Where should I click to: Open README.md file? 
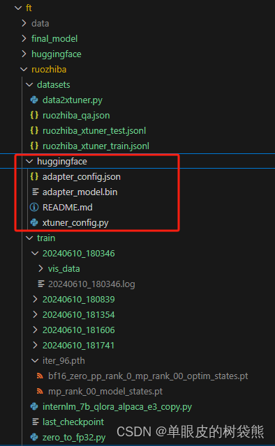(x=68, y=208)
